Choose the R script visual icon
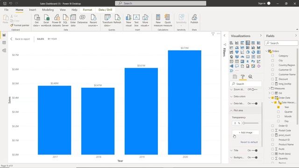Image resolution: width=299 pixels, height=168 pixels. point(248,61)
